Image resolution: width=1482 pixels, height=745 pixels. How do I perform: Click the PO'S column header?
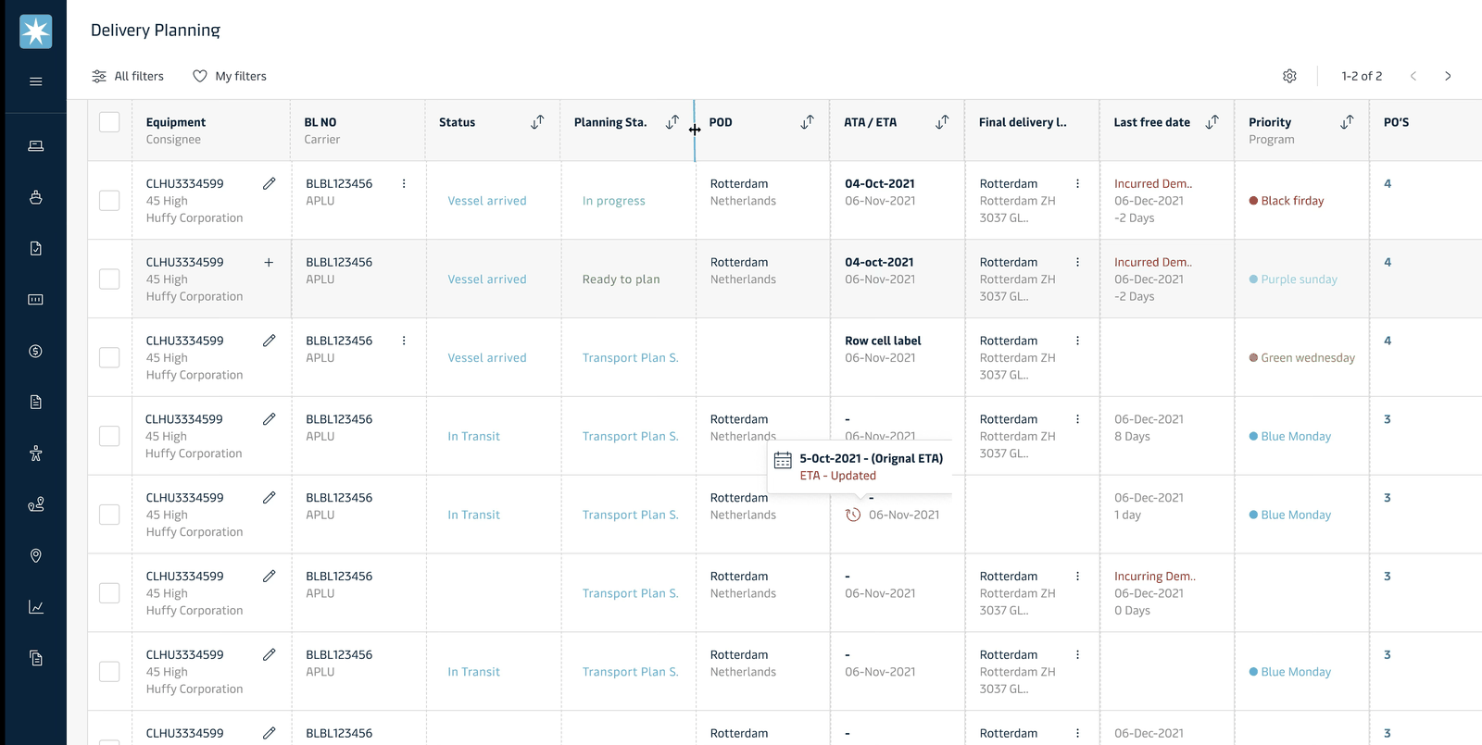(1396, 122)
